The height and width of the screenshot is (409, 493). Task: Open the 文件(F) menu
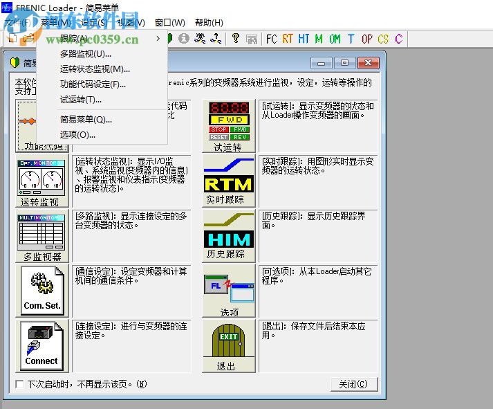pos(18,23)
